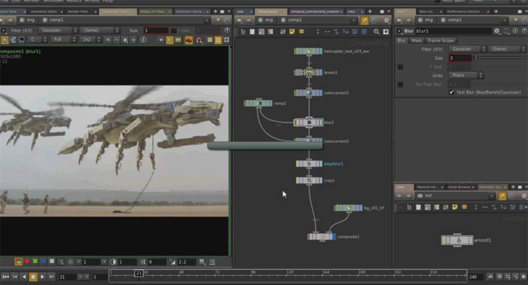Click the color palette icon in network toolbar
528x285 pixels.
coord(271,32)
